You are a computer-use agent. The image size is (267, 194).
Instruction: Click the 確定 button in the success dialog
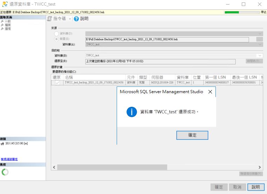pyautogui.click(x=192, y=135)
